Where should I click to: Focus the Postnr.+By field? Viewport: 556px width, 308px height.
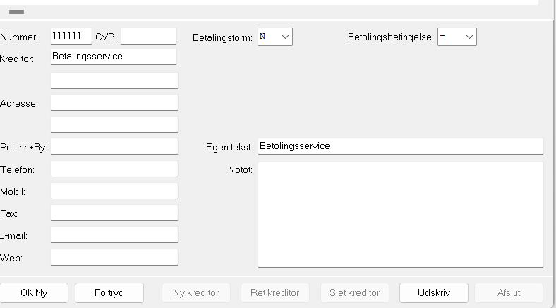[114, 146]
